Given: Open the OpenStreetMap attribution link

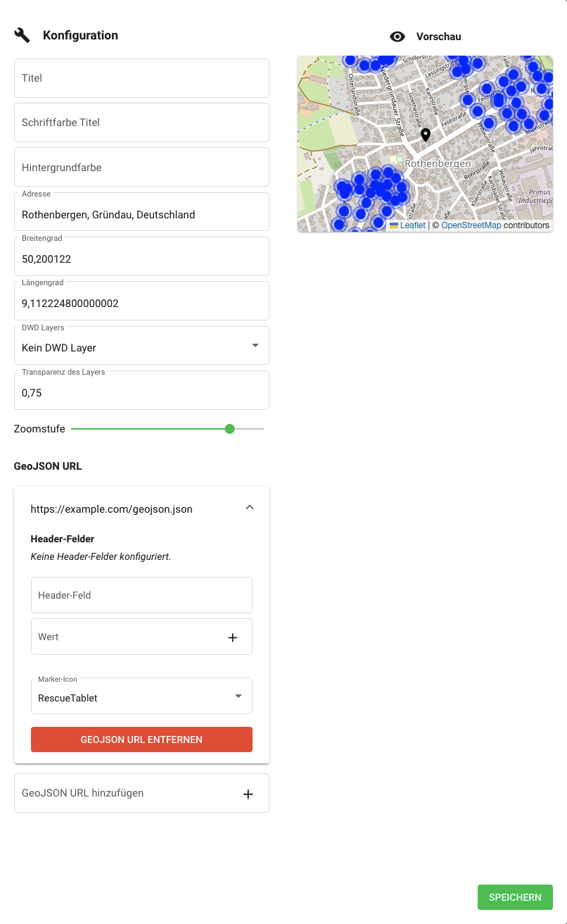Looking at the screenshot, I should click(471, 225).
